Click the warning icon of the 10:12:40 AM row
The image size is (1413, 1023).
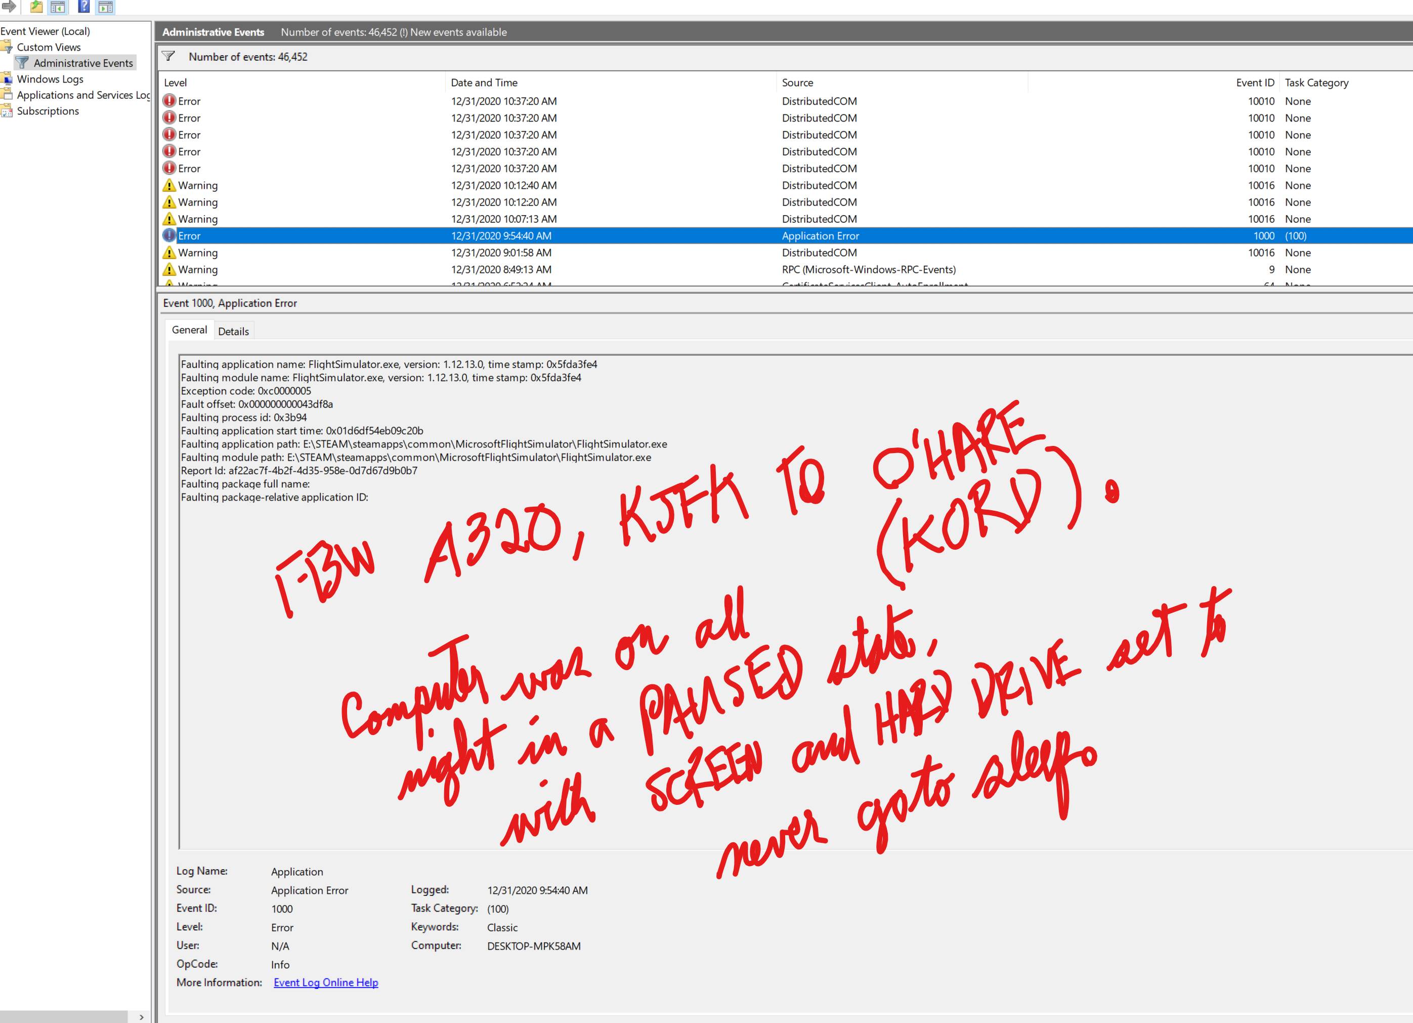pos(169,185)
